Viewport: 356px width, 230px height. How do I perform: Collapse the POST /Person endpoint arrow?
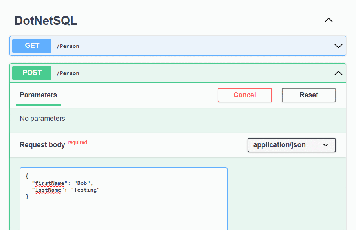(338, 73)
